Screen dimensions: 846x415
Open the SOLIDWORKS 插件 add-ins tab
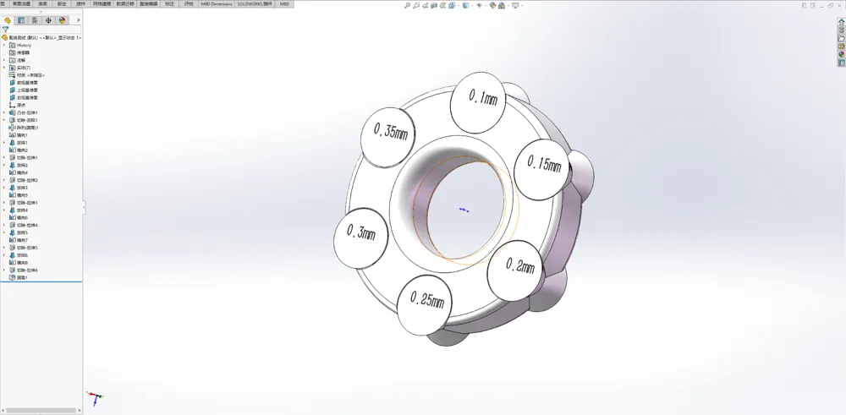[255, 3]
